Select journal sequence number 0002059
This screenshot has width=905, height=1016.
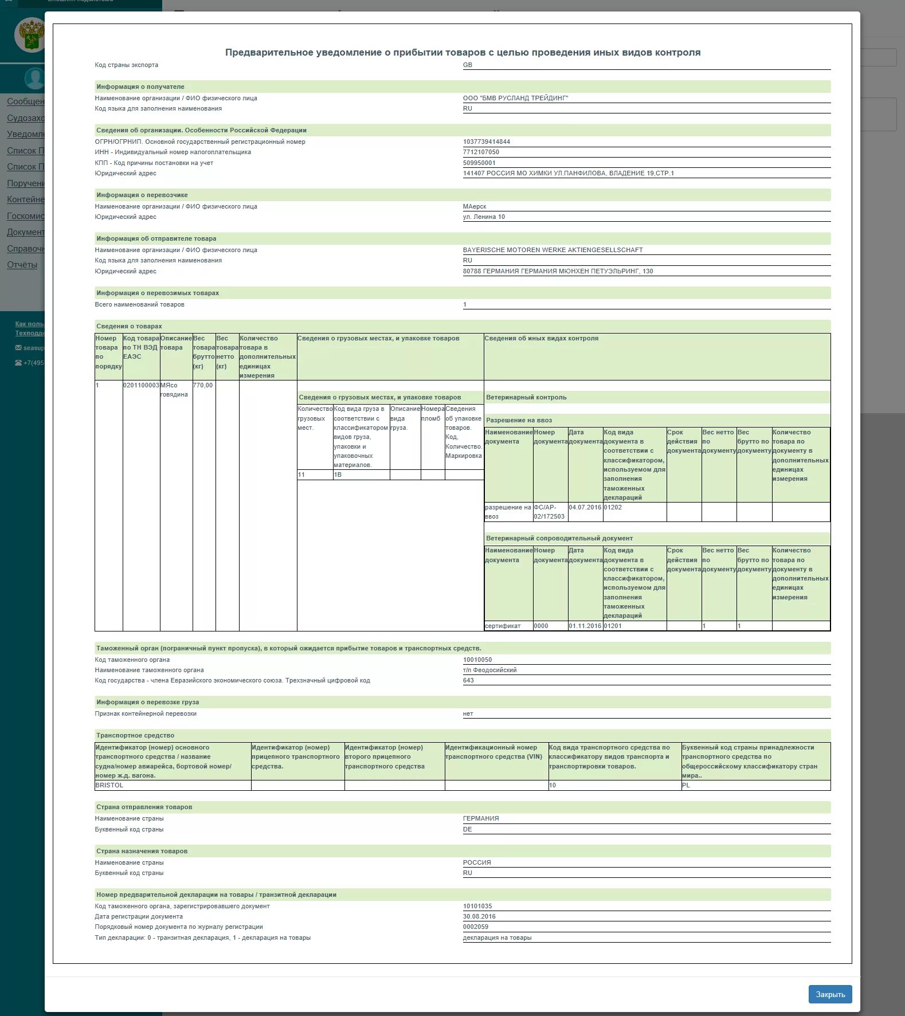click(x=476, y=927)
